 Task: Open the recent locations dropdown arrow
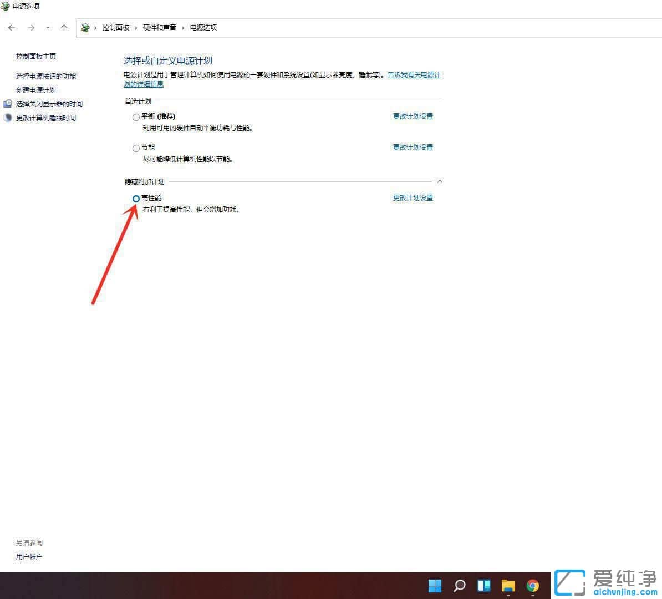click(x=48, y=27)
